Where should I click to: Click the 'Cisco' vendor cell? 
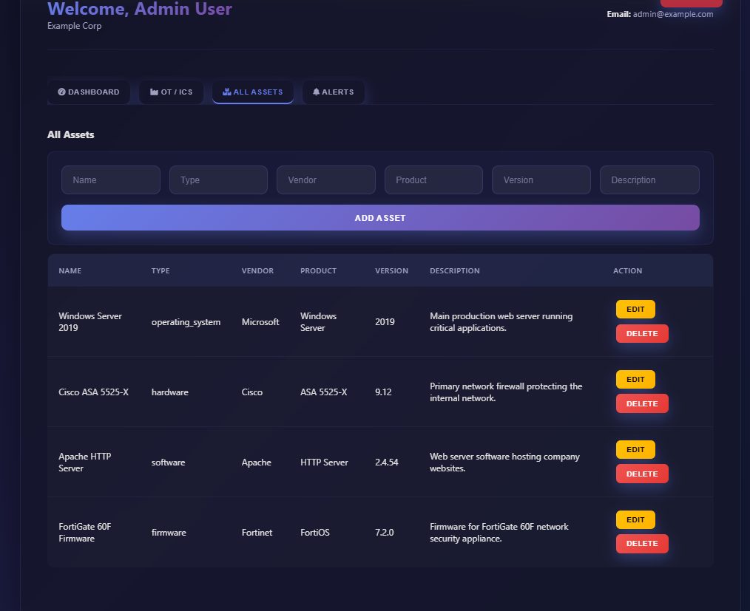[252, 392]
